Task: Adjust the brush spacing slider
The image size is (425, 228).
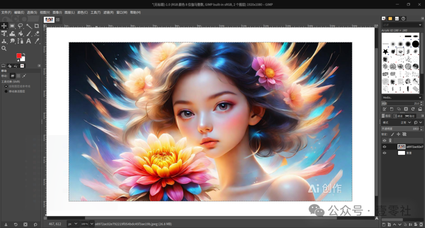Action: (x=400, y=103)
